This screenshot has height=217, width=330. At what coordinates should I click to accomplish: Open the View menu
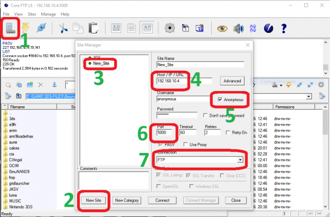click(x=18, y=14)
